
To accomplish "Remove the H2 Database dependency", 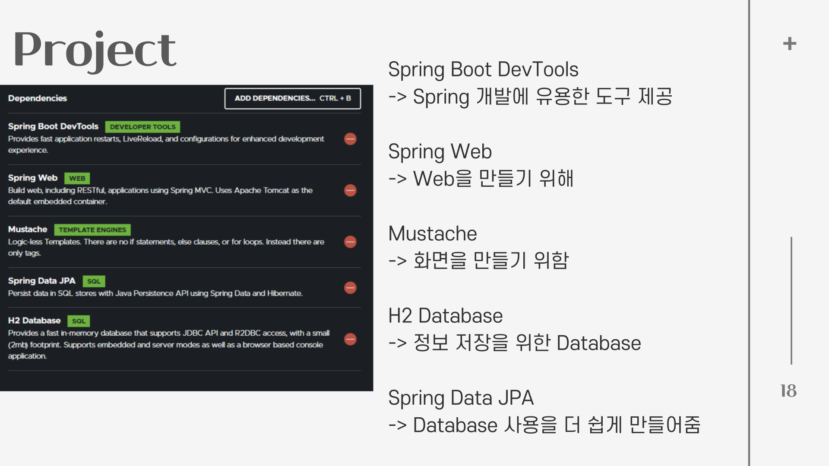I will (350, 339).
